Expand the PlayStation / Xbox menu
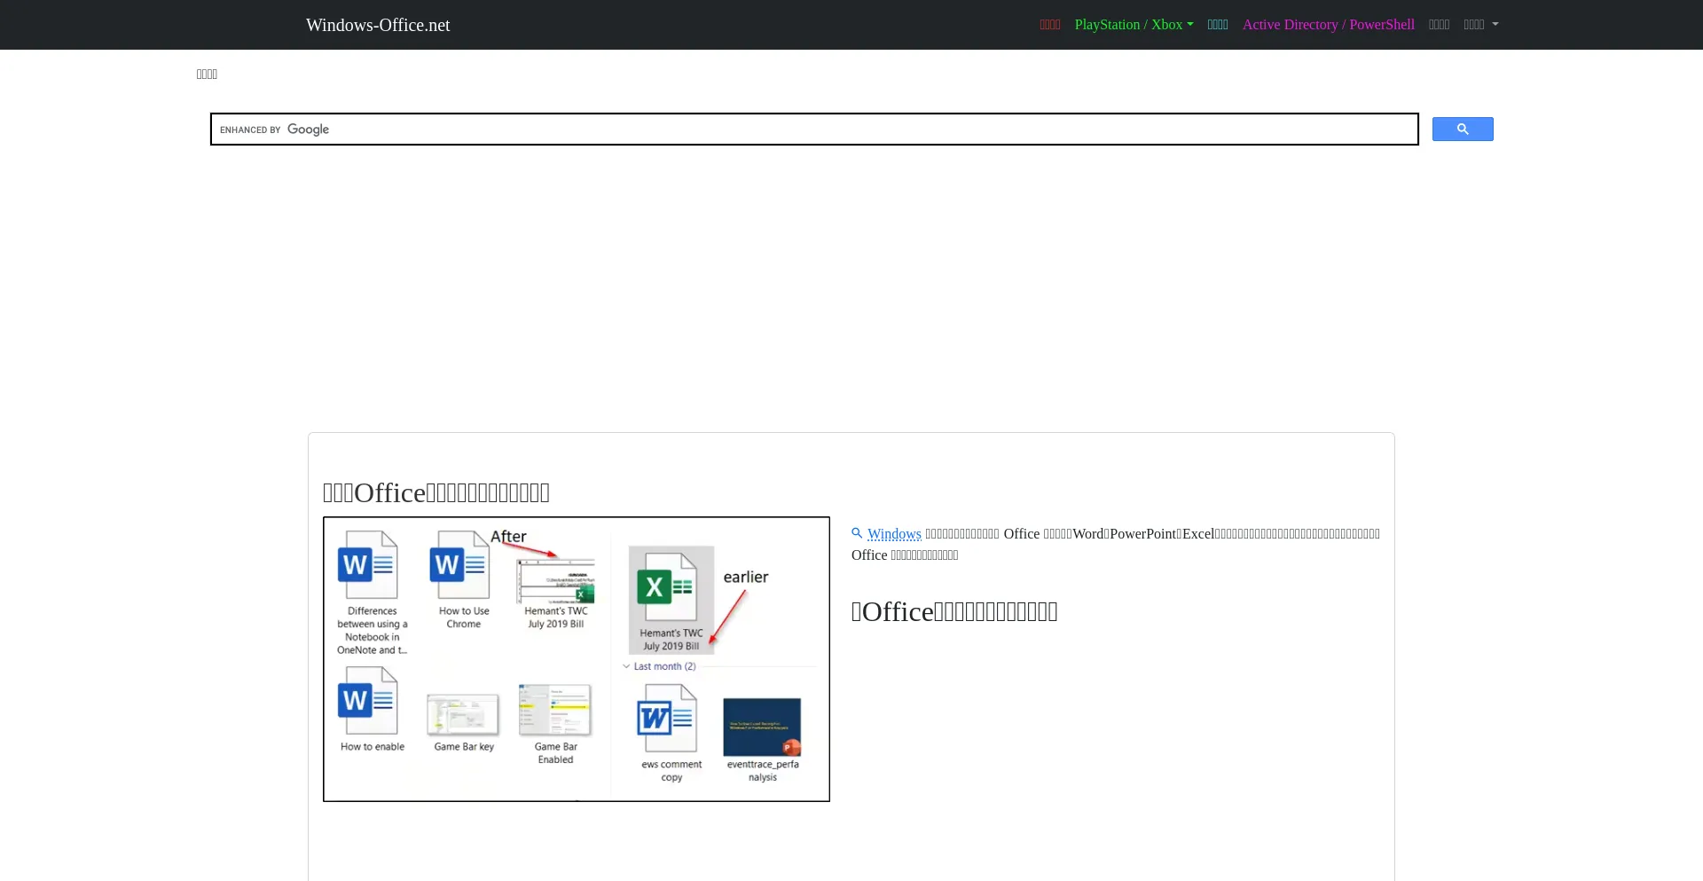The width and height of the screenshot is (1703, 881). pos(1134,25)
